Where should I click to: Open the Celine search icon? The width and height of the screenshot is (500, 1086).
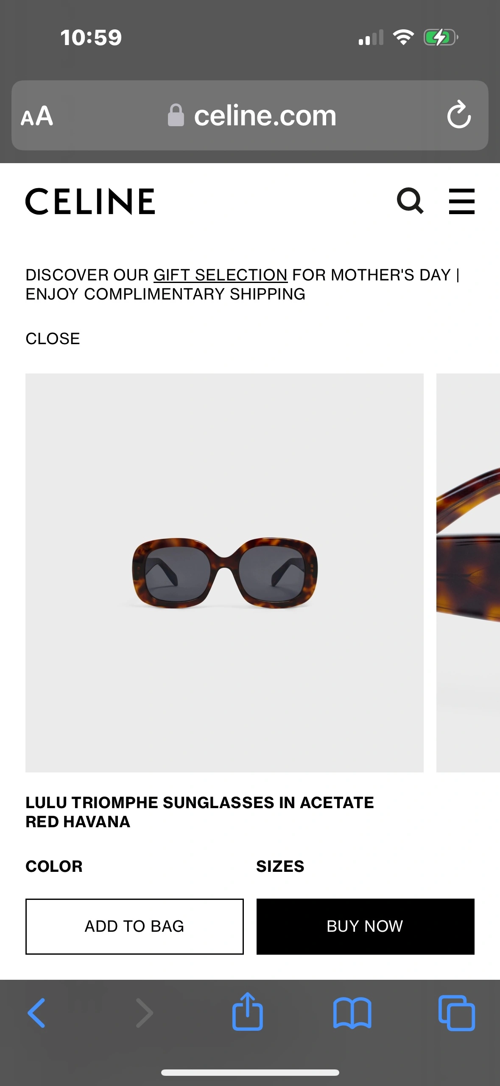[x=410, y=201]
